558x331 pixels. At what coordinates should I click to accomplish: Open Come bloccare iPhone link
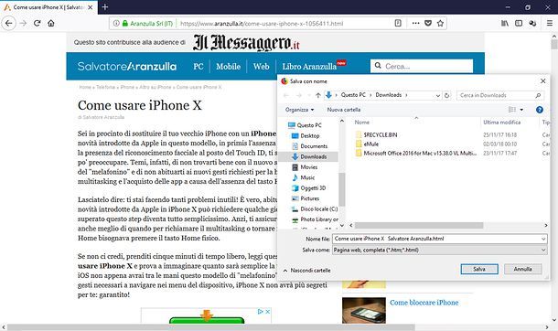(x=424, y=303)
